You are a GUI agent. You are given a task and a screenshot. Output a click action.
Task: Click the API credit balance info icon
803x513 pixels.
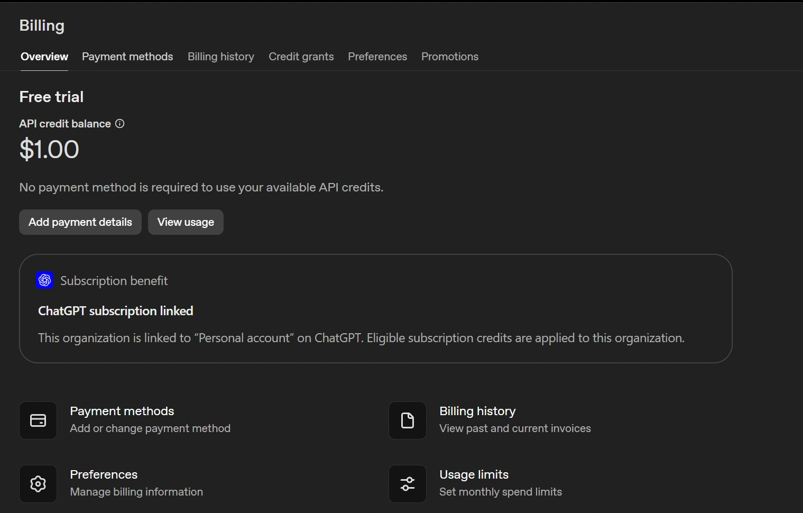tap(120, 124)
